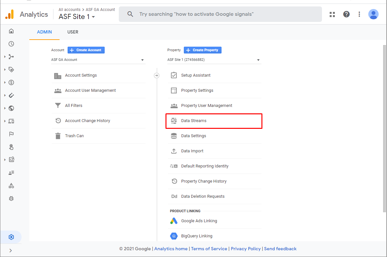
Task: Expand the ASF Site 1 property dropdown
Action: tap(214, 60)
